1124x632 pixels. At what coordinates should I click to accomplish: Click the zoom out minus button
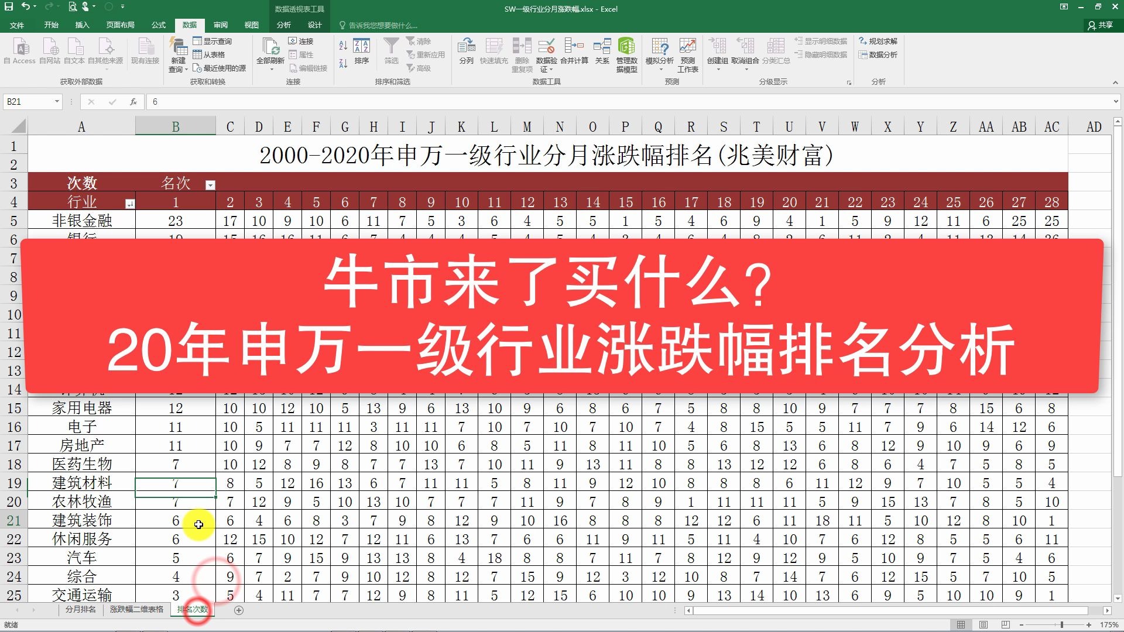click(1022, 625)
